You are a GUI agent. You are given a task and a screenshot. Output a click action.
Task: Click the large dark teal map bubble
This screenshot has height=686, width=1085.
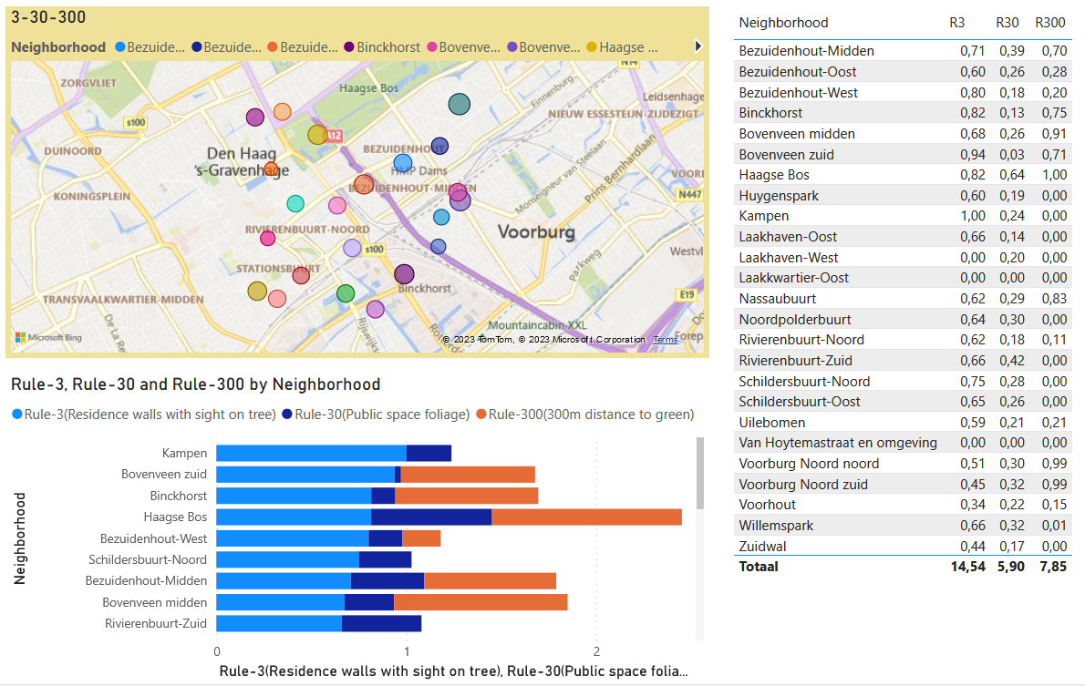click(459, 105)
